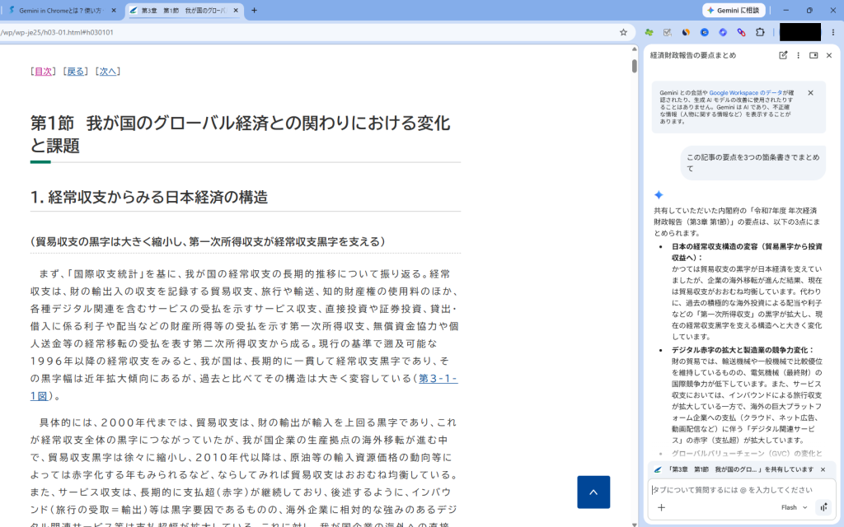Open Chrome's three-dot main menu
The image size is (844, 527).
coord(833,32)
